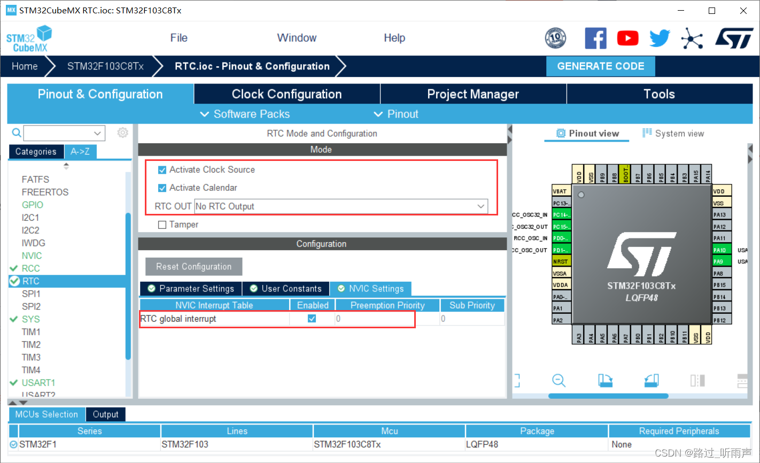This screenshot has height=463, width=760.
Task: Select PB15 pin on chip
Action: (722, 285)
